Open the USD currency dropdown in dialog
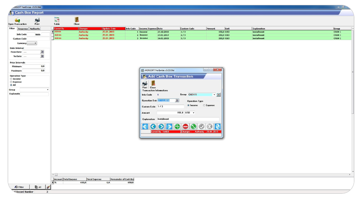The height and width of the screenshot is (197, 360). (x=194, y=113)
